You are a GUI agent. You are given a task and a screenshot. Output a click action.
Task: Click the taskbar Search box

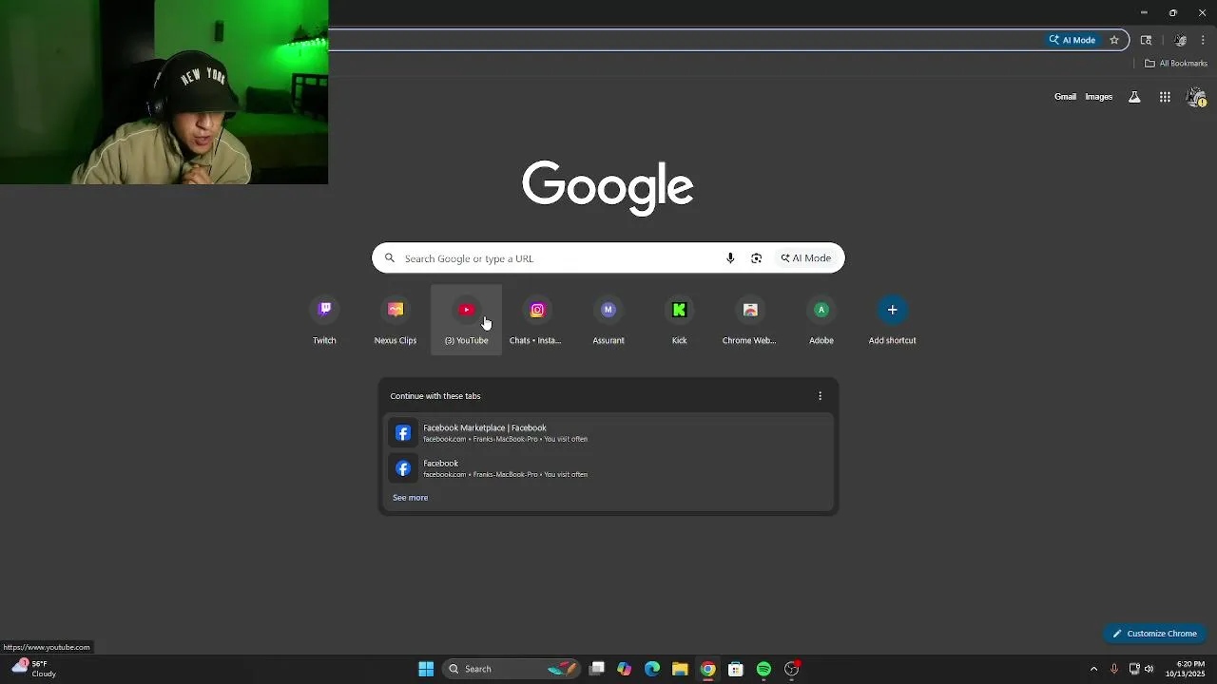511,669
